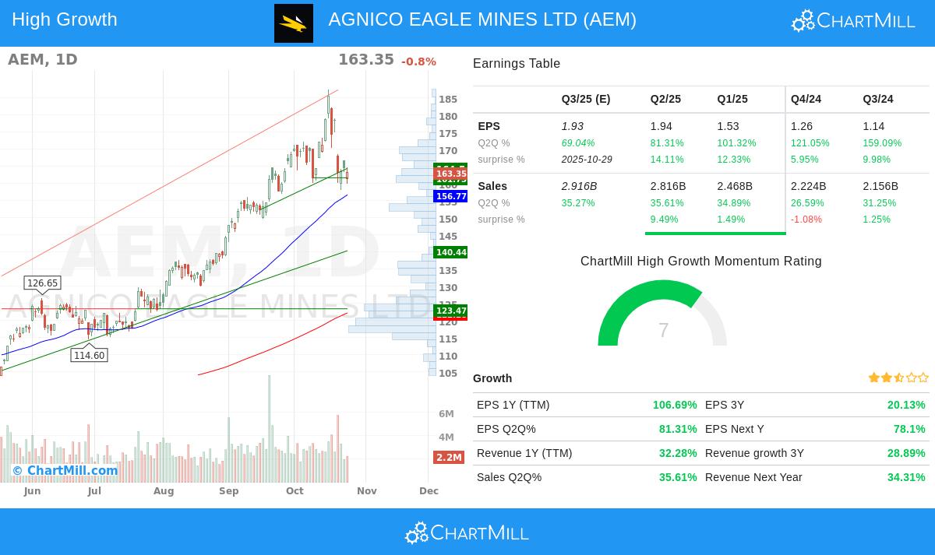This screenshot has height=555, width=935.
Task: Select the Q3/25 (E) column header
Action: click(x=586, y=99)
